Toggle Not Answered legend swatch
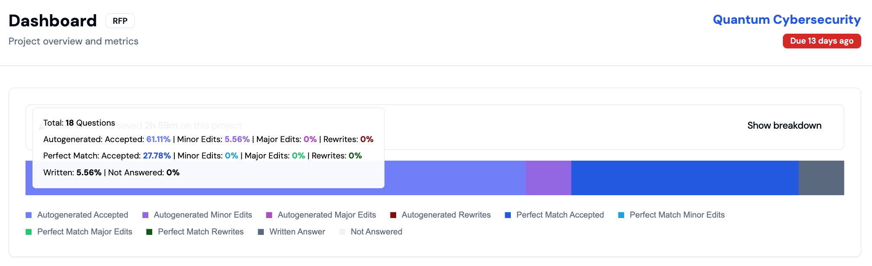Viewport: 872px width, 266px height. tap(342, 232)
